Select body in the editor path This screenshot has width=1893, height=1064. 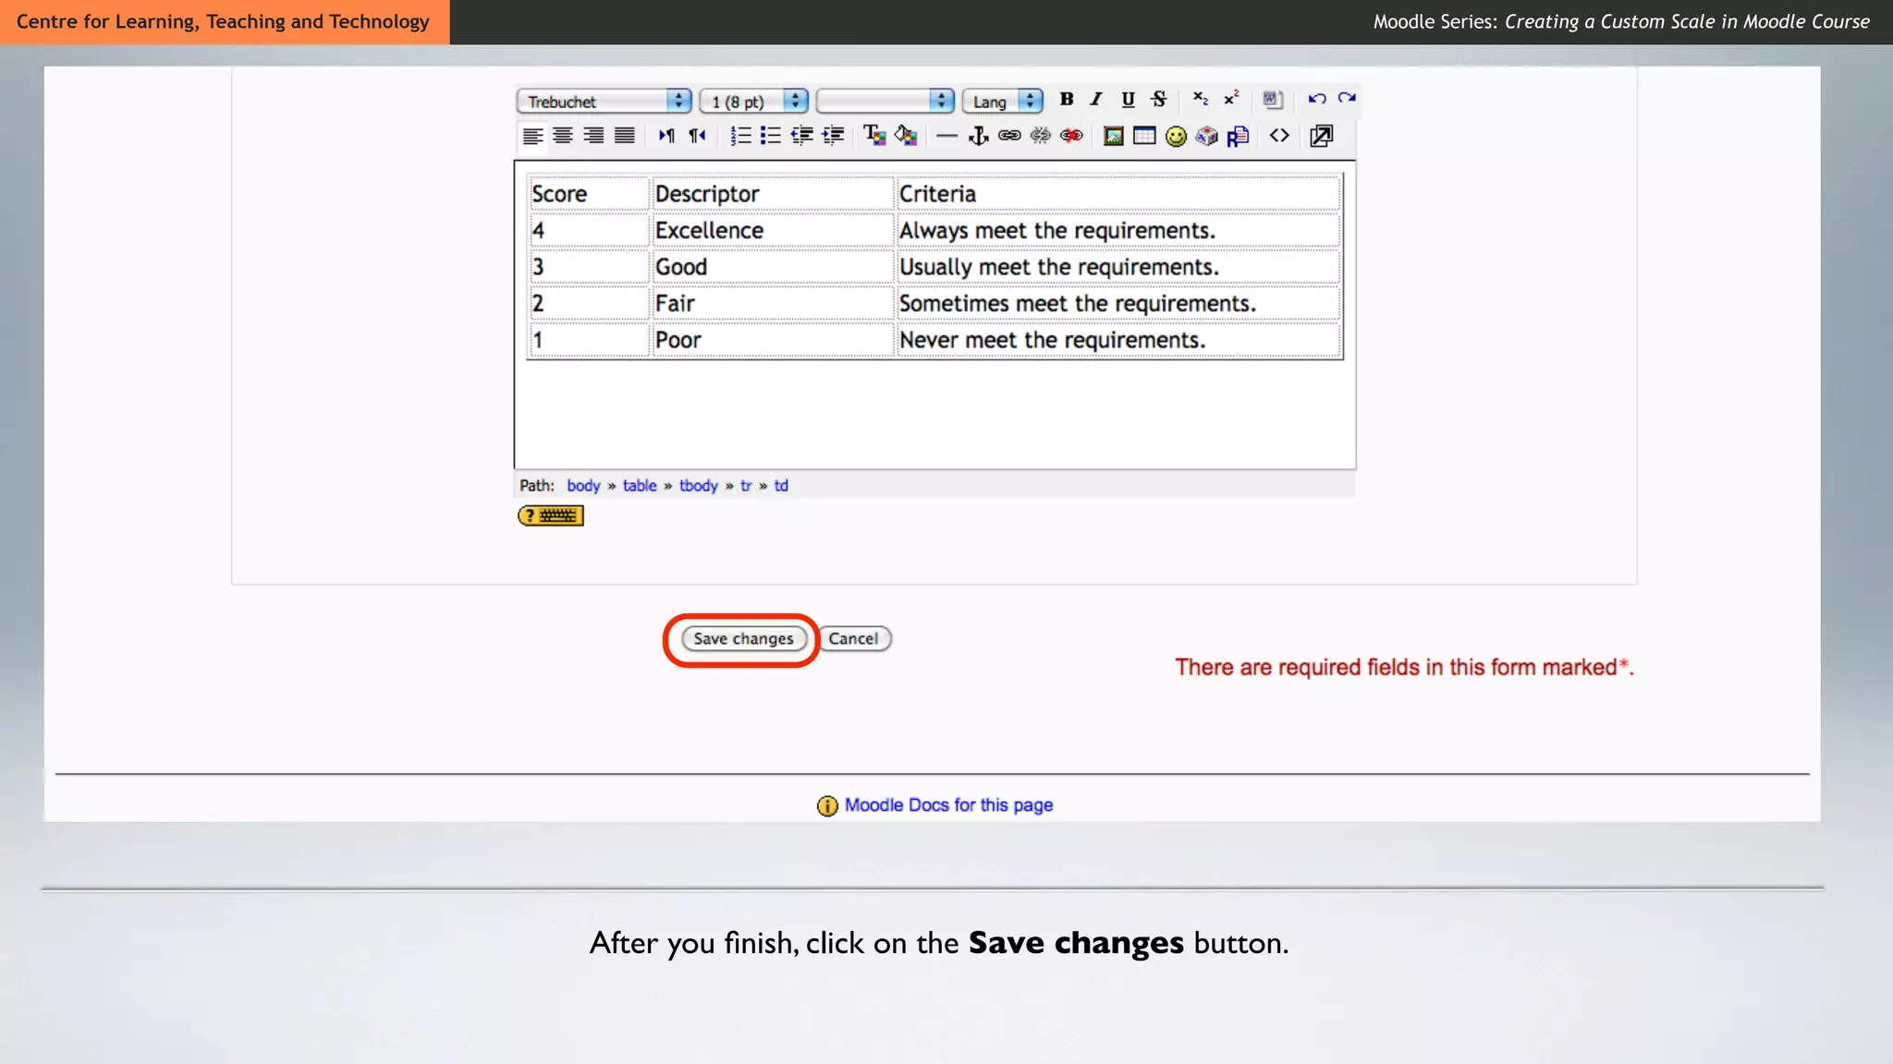point(583,486)
